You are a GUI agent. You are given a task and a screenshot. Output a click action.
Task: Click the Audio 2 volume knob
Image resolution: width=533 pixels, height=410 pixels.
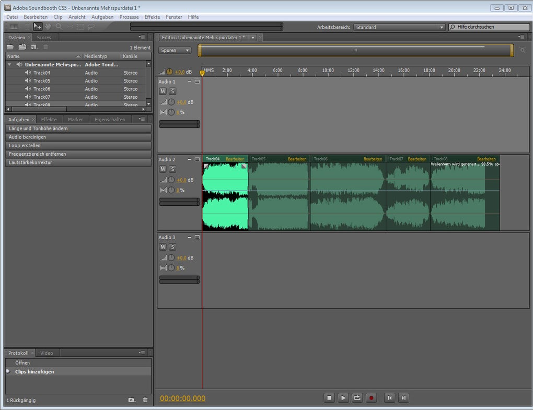pyautogui.click(x=171, y=180)
